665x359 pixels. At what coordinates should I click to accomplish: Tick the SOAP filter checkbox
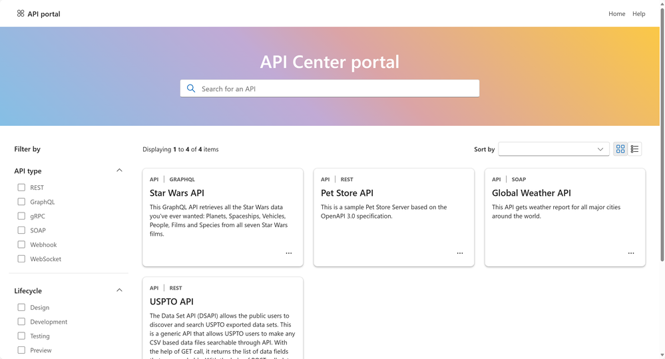point(21,230)
